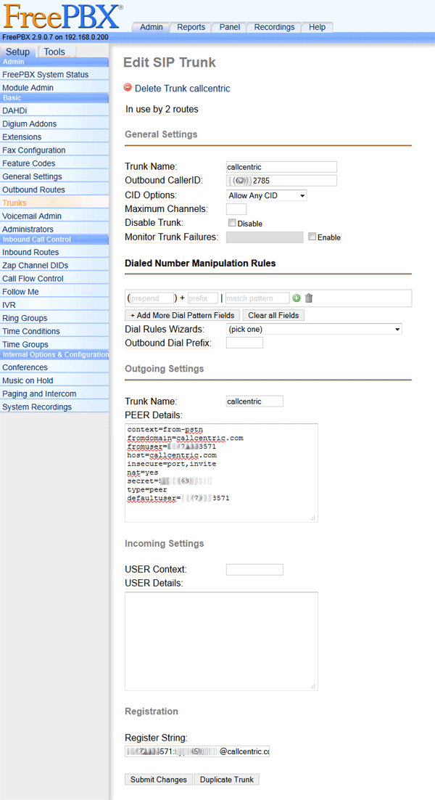Open Outbound Routes
Image resolution: width=435 pixels, height=800 pixels.
click(54, 189)
